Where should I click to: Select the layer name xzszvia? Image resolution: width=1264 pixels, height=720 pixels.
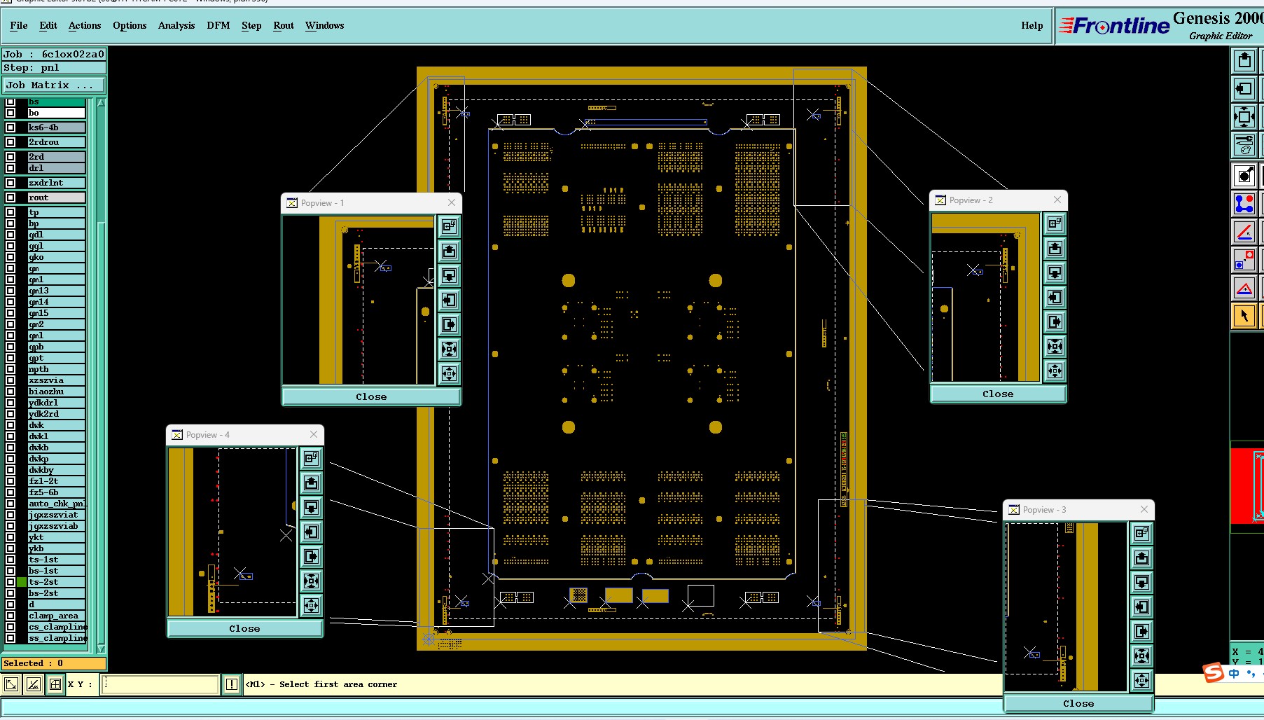pyautogui.click(x=56, y=380)
